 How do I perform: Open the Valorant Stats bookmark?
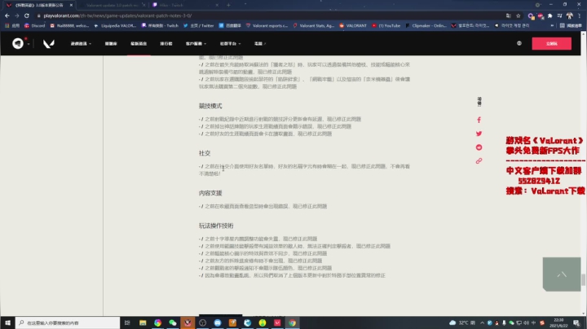(314, 25)
